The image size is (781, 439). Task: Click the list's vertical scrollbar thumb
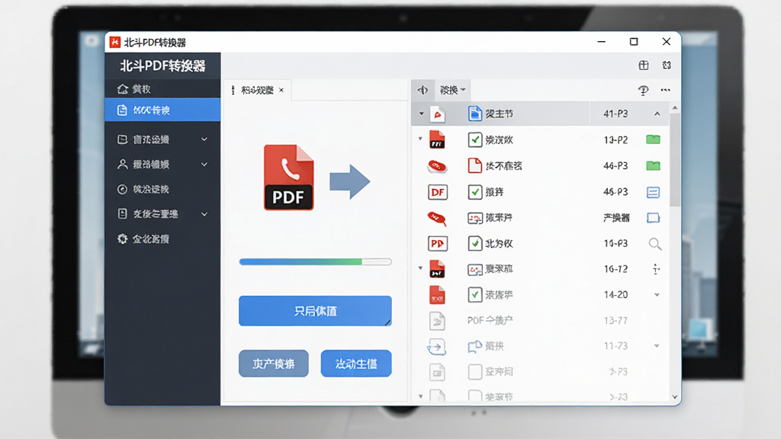(675, 160)
